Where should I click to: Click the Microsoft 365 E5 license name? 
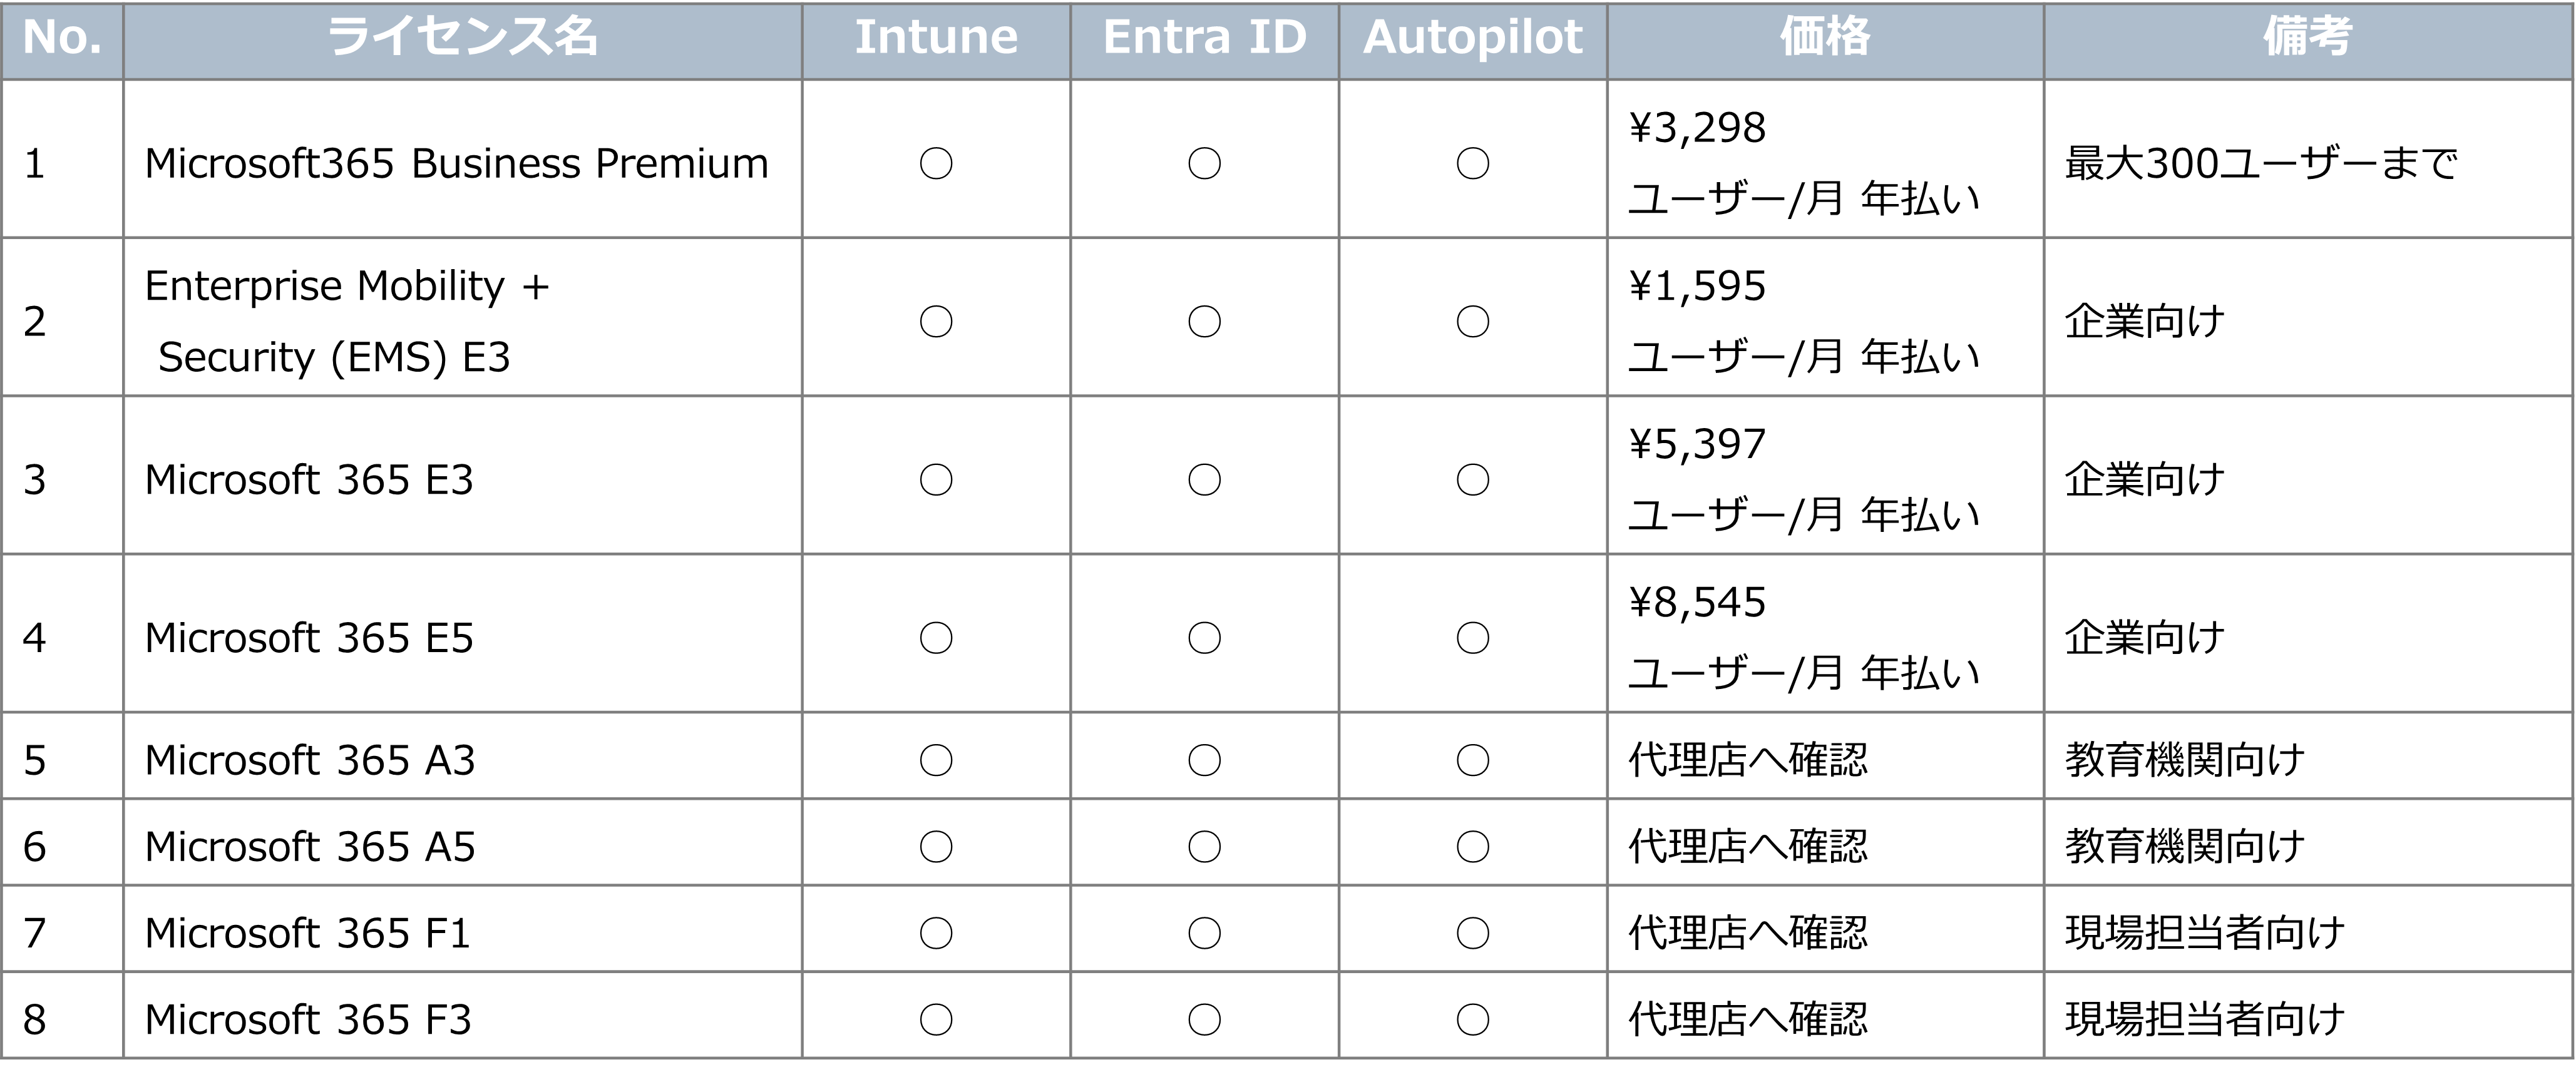coord(309,638)
